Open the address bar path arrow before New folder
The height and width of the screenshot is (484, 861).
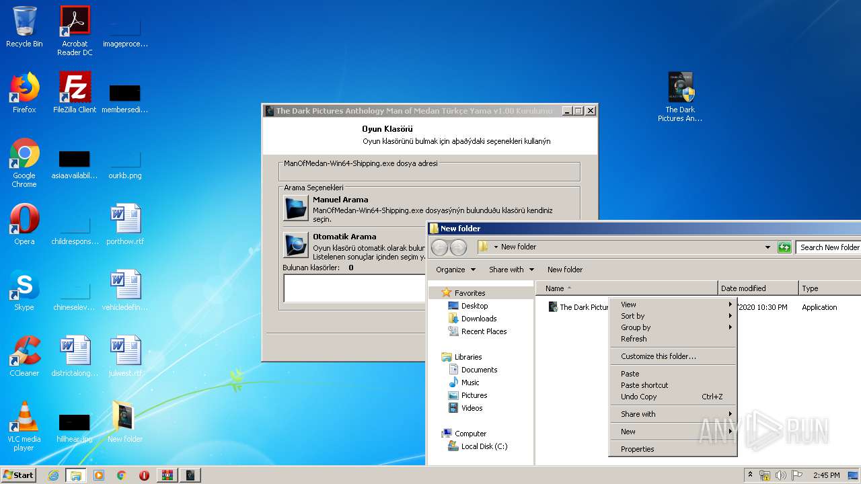click(496, 247)
